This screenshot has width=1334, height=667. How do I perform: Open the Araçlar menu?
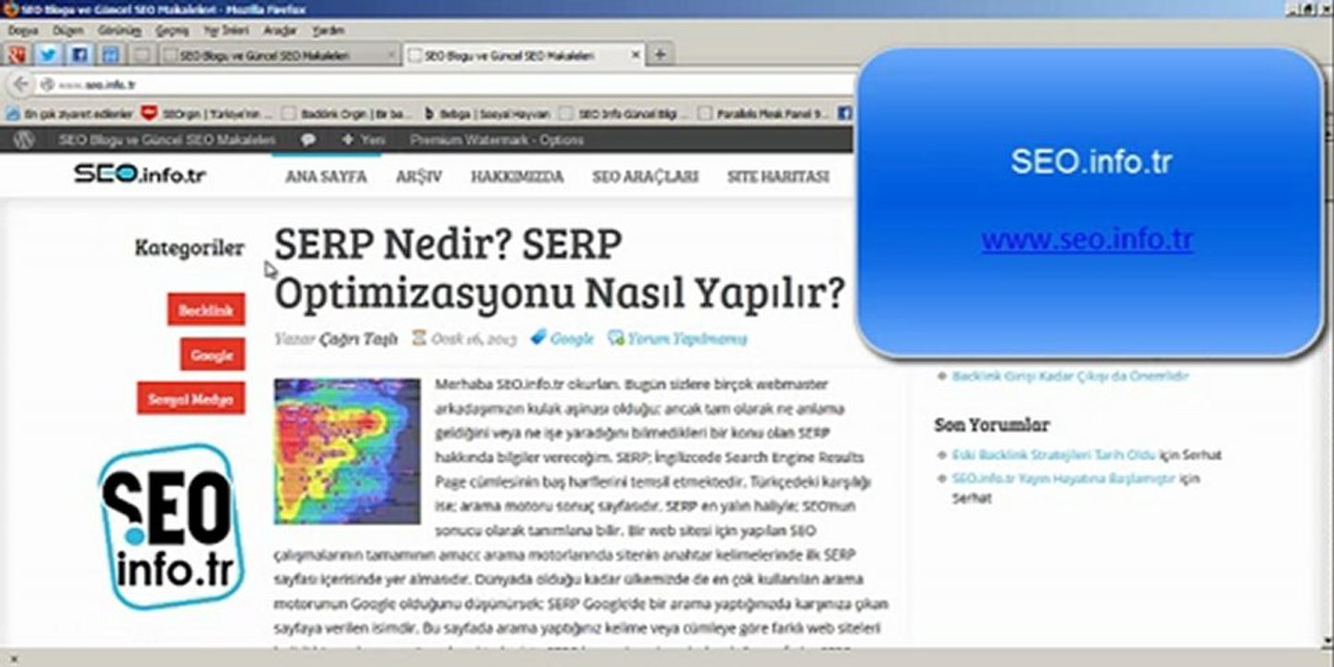pos(280,31)
